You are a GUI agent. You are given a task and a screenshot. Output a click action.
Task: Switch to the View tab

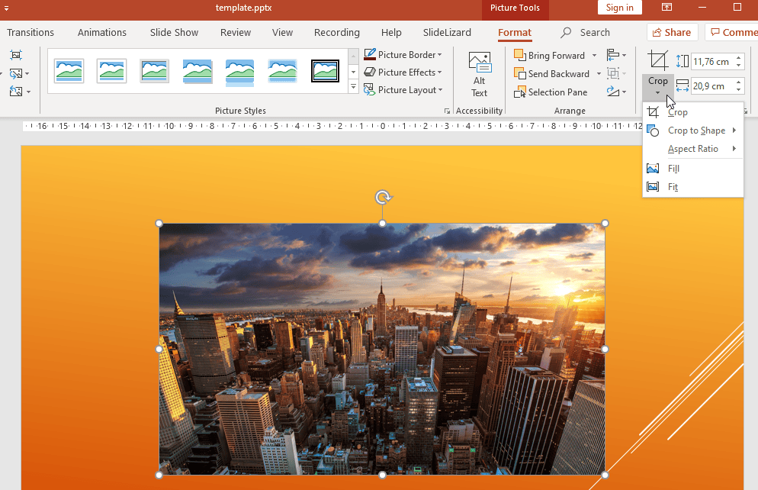282,32
